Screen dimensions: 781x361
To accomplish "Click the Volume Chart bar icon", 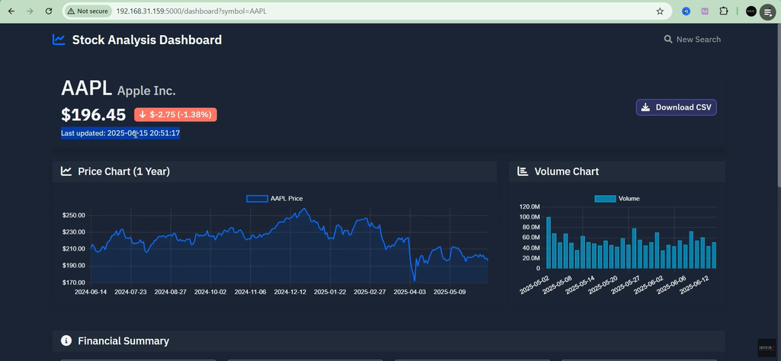I will click(522, 171).
